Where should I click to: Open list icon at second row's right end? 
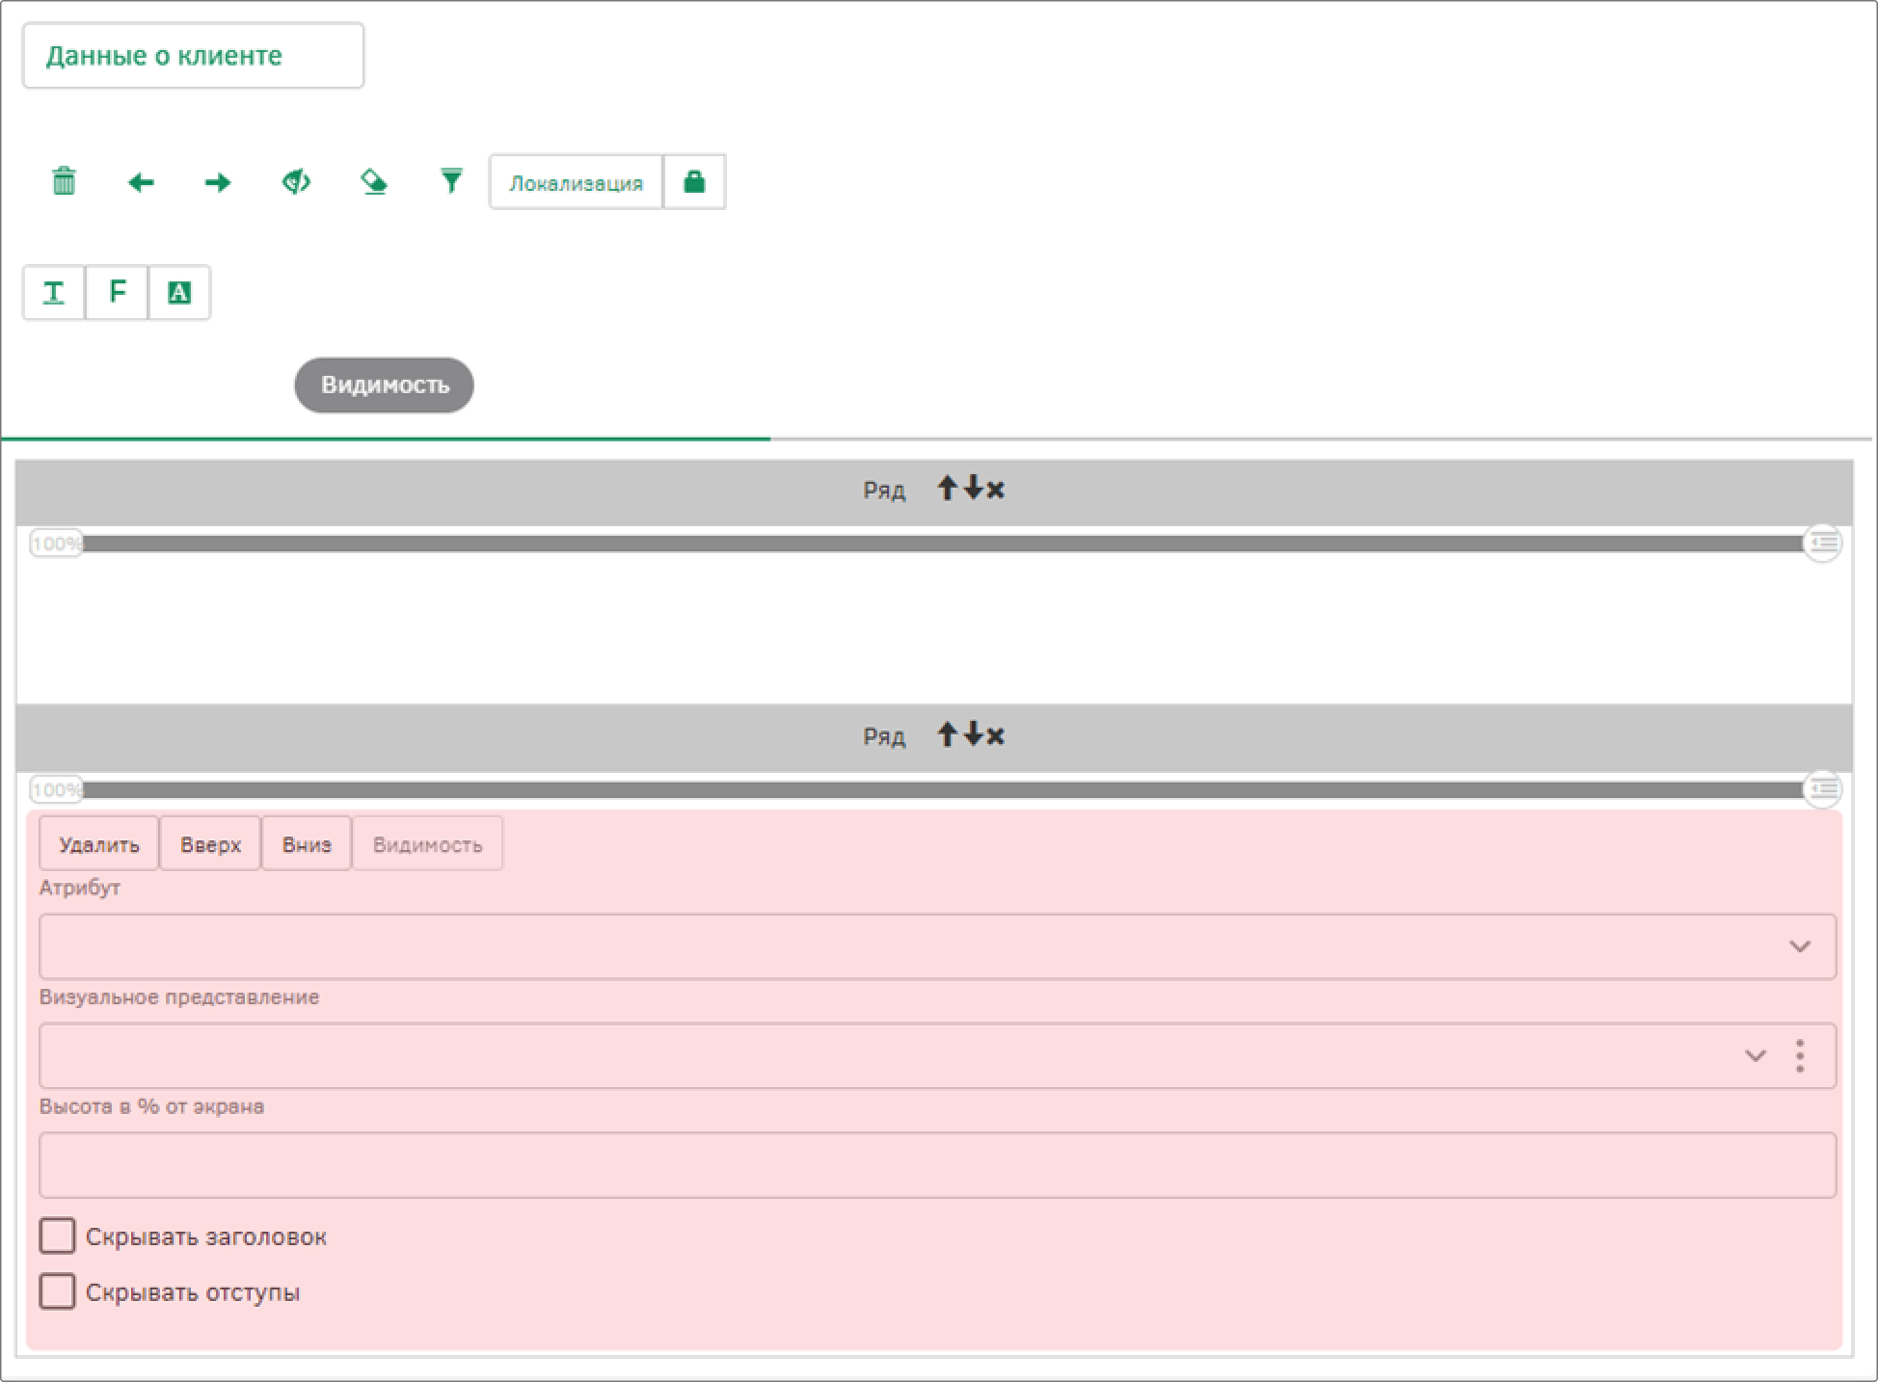click(1822, 789)
